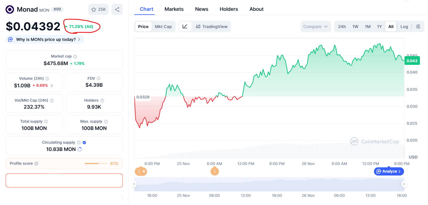Switch to TradingView chart mode

tap(212, 27)
